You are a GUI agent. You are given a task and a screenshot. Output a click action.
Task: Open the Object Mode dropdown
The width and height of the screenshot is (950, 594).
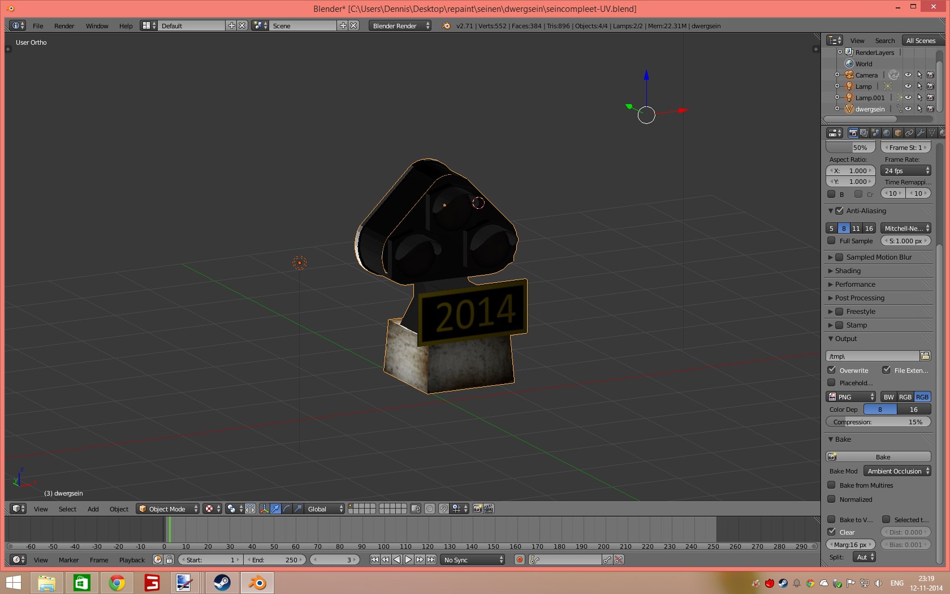coord(168,509)
